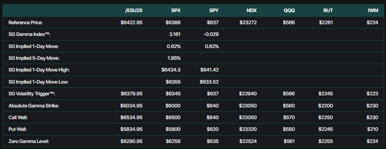Click SPX Gamma Index value 3.161
The width and height of the screenshot is (386, 149).
pos(175,35)
